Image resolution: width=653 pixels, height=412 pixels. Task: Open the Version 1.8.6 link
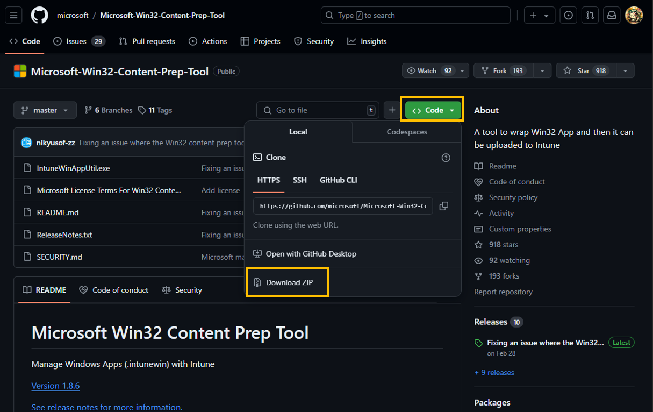[55, 386]
